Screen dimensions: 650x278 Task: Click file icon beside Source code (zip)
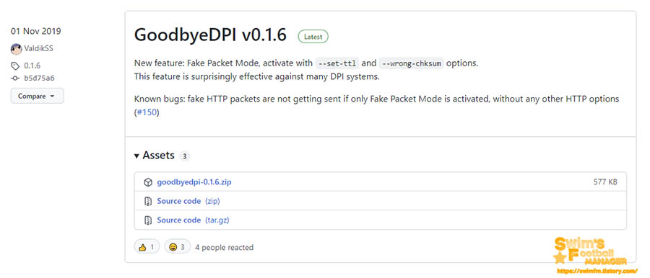[148, 202]
